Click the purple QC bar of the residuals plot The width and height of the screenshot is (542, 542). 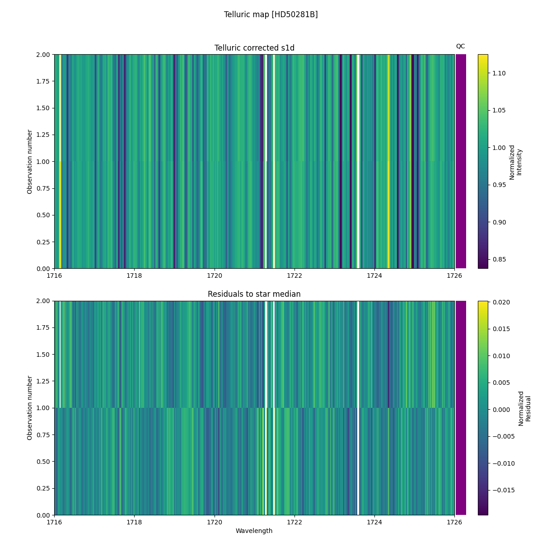[461, 408]
